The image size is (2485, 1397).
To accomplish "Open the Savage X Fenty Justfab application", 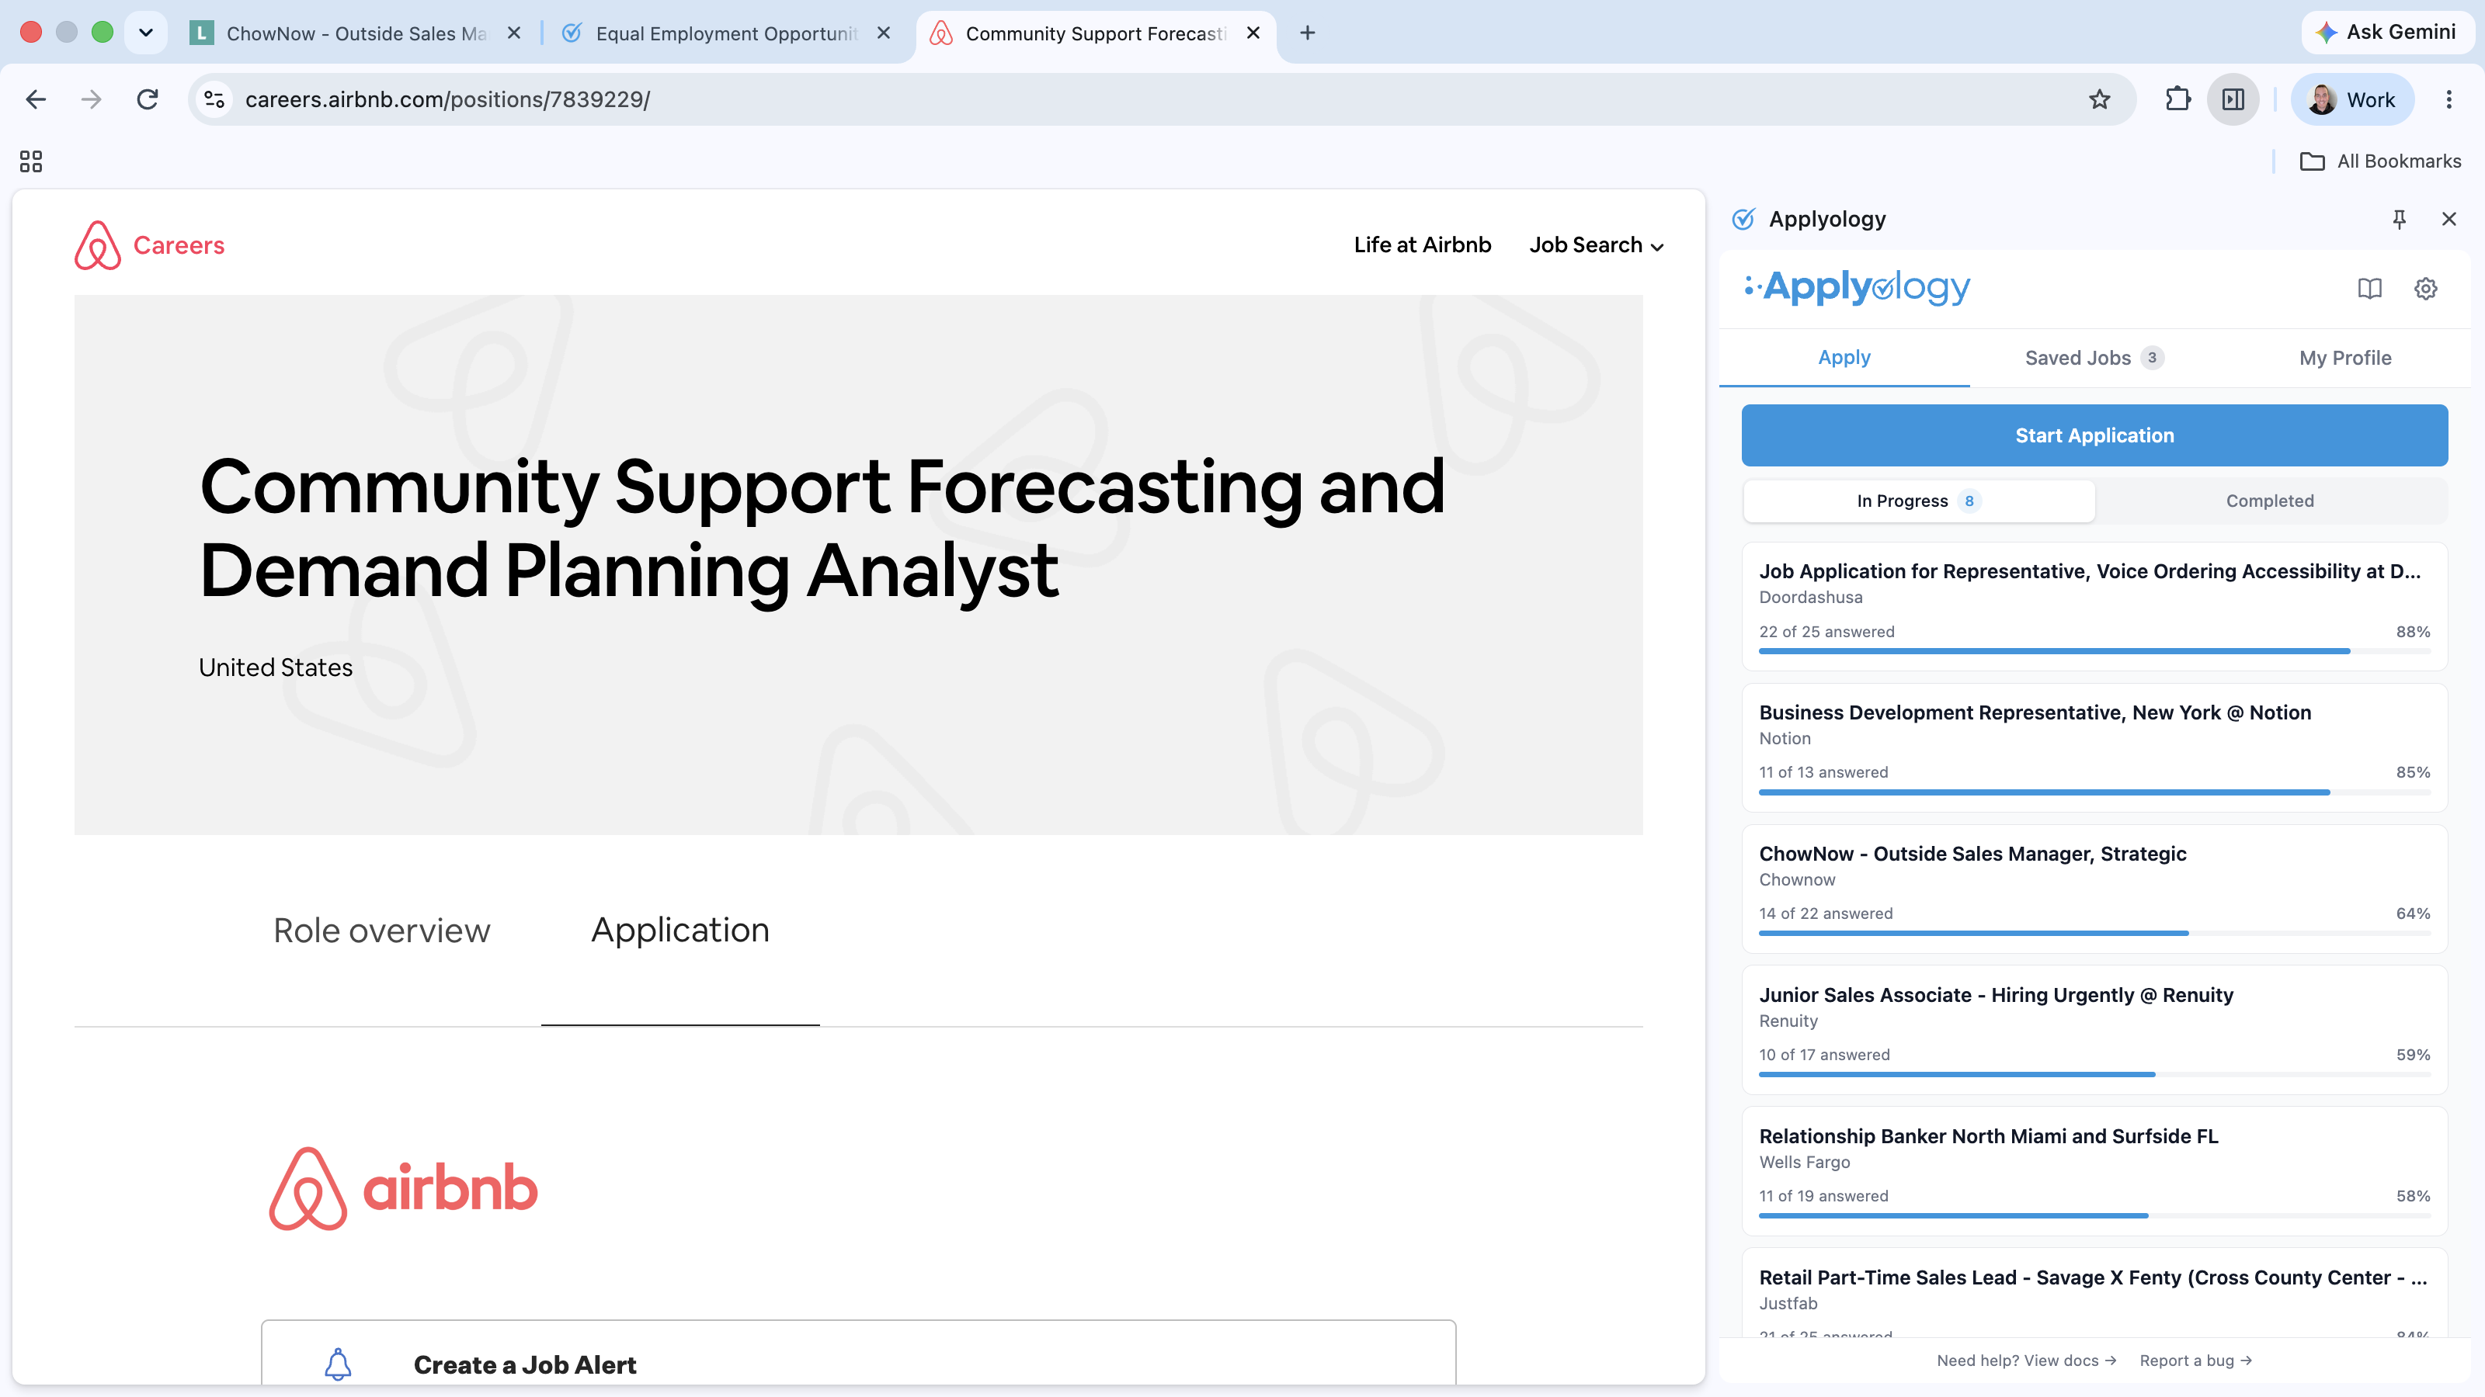I will coord(2094,1292).
